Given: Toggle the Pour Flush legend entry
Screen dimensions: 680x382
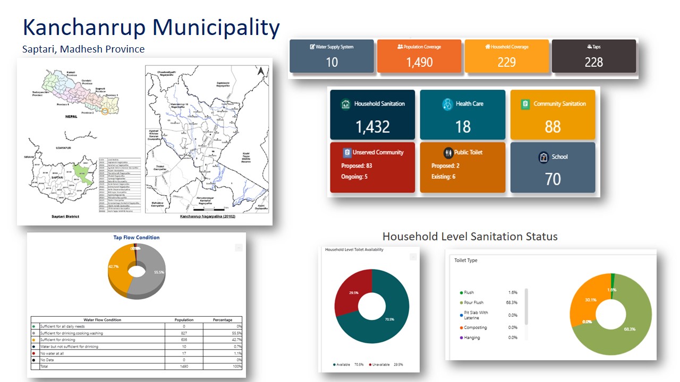Looking at the screenshot, I should pos(473,302).
